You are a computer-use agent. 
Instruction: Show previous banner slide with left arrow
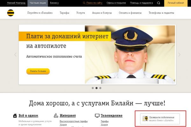tap(16, 54)
